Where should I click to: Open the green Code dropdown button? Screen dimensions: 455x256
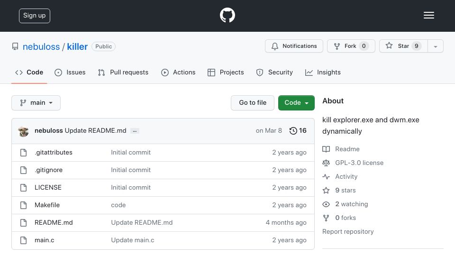pos(296,103)
